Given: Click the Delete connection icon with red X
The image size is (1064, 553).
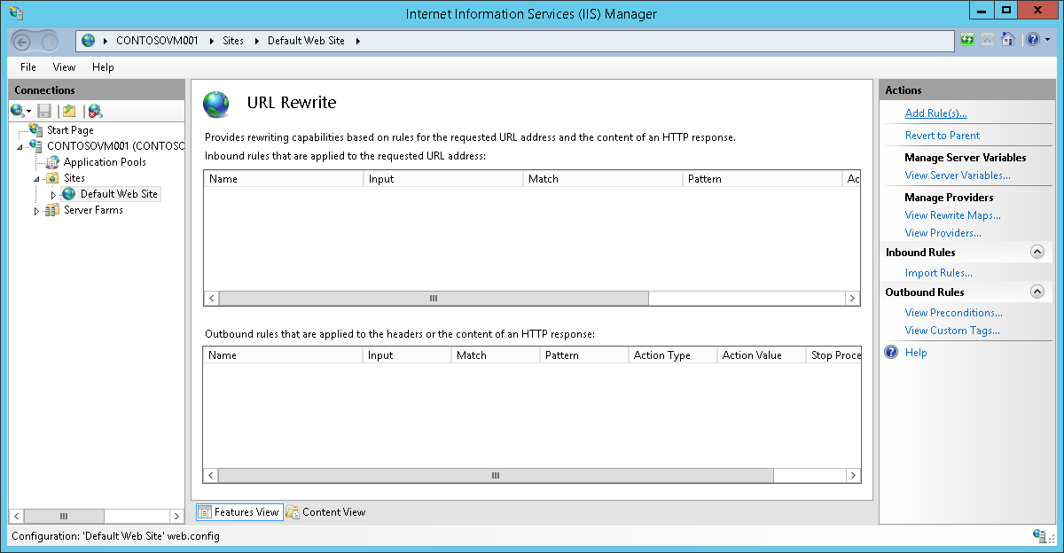Looking at the screenshot, I should (x=95, y=111).
